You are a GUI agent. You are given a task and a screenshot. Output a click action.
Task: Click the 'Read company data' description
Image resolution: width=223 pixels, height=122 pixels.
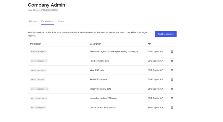coord(100,61)
